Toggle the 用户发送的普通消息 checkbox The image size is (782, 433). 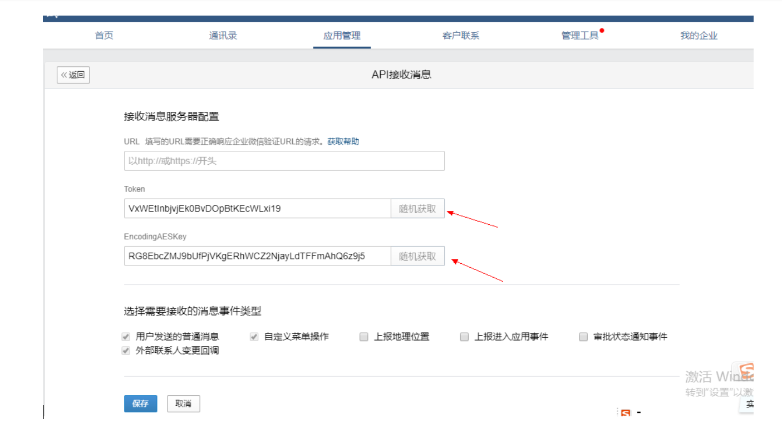point(126,337)
